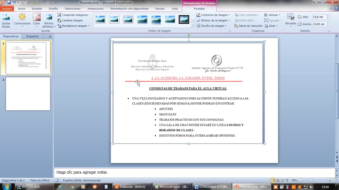339x190 pixels.
Task: Adjust the zoom slider handle
Action: pyautogui.click(x=312, y=180)
